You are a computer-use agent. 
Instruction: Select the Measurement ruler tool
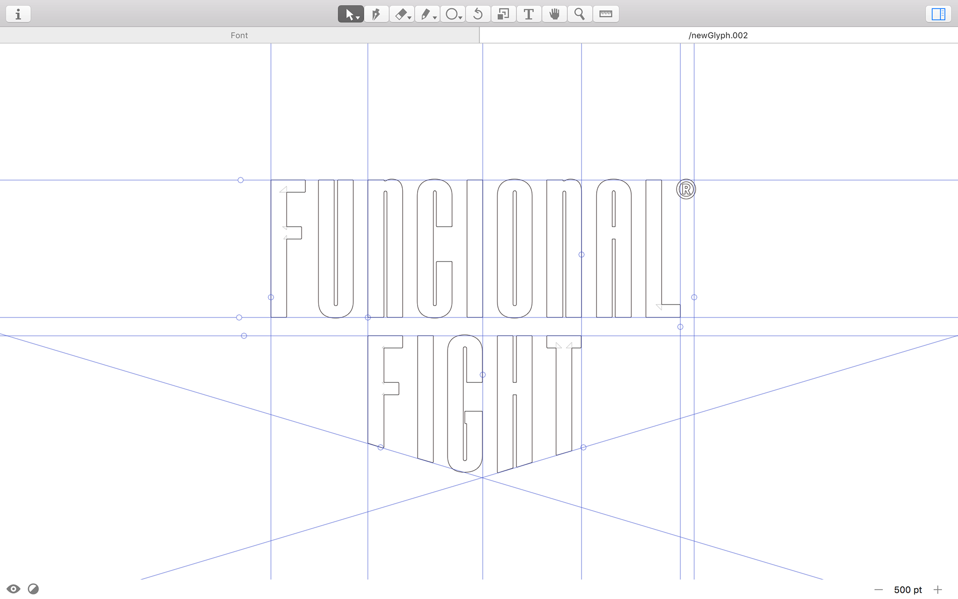606,14
